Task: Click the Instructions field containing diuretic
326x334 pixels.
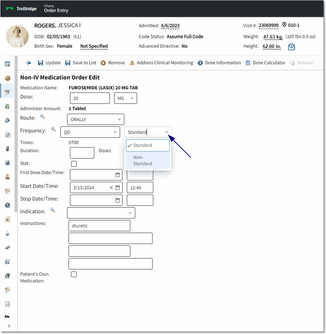Action: tap(99, 226)
